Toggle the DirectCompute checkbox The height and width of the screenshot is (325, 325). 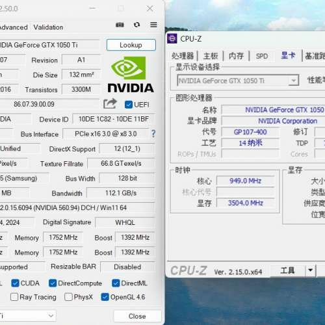(53, 283)
